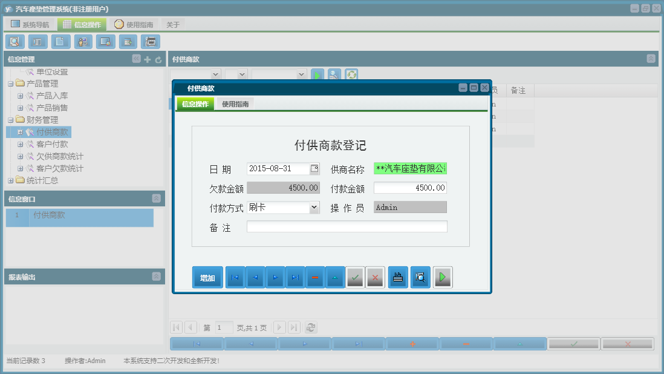The width and height of the screenshot is (664, 374).
Task: Select 付供商款 in the tree
Action: [x=52, y=132]
